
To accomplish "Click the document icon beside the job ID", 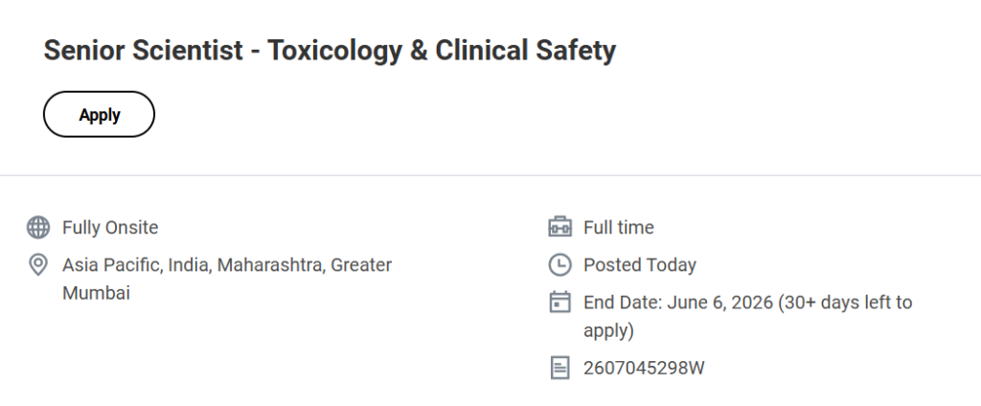I will pyautogui.click(x=559, y=368).
